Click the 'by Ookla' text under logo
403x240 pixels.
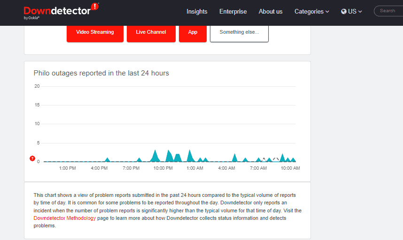click(x=31, y=18)
